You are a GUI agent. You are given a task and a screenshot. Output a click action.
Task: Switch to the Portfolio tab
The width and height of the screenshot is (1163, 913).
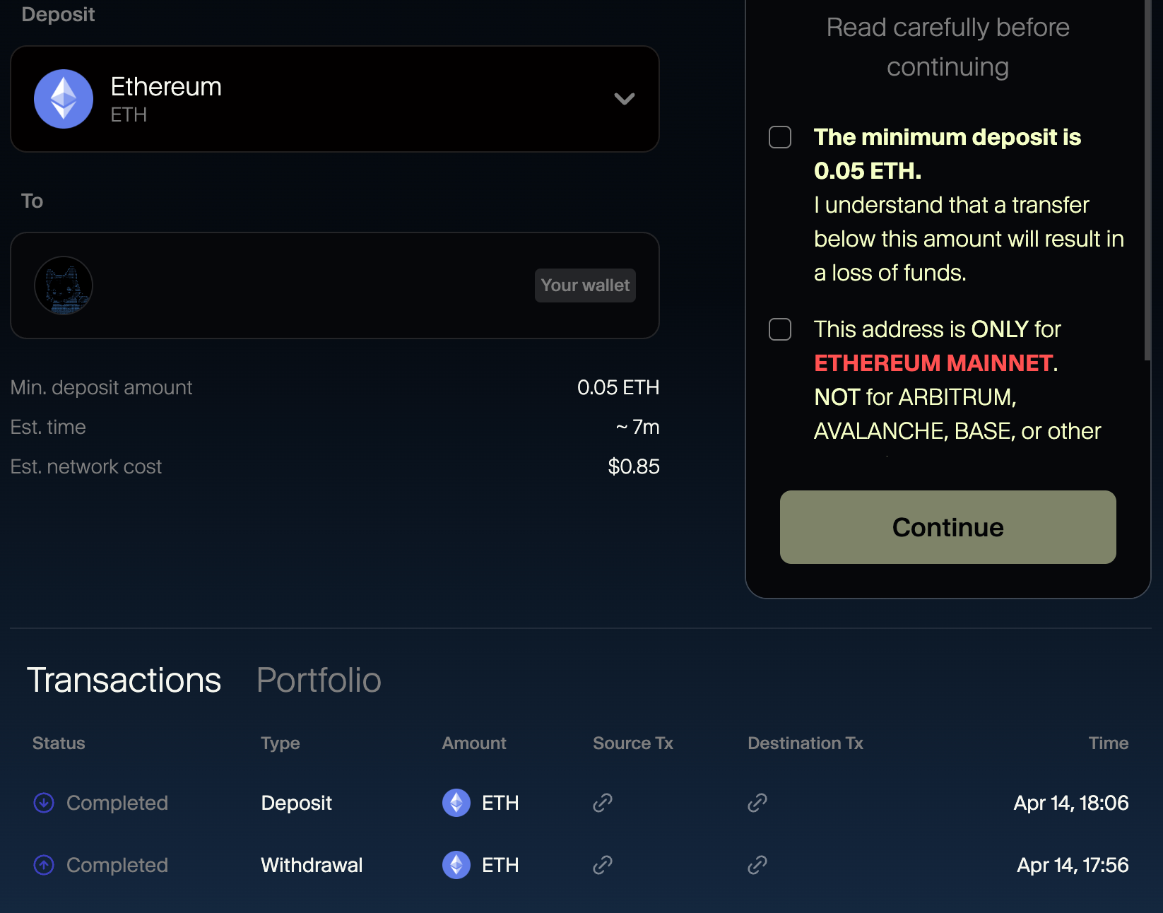319,680
